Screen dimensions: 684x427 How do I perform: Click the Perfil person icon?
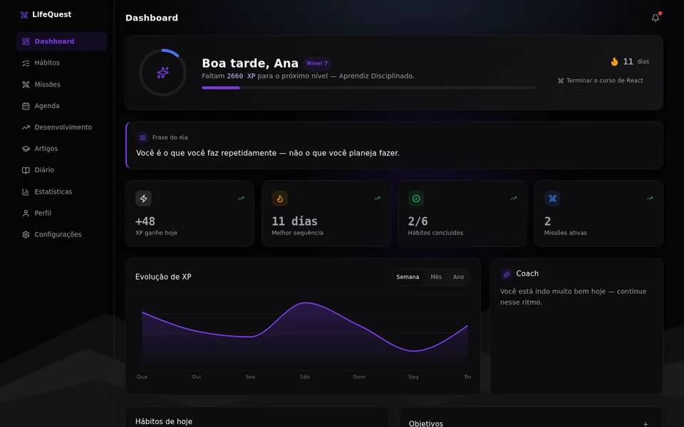click(x=26, y=213)
